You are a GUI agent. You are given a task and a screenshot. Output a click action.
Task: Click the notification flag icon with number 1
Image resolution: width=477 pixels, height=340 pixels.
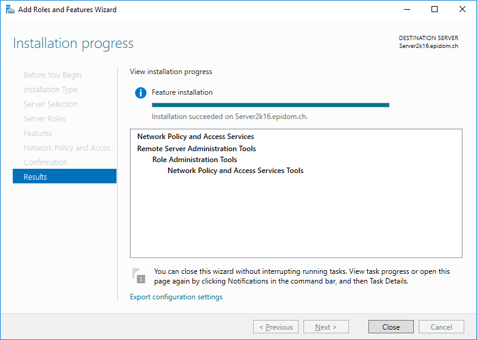click(x=139, y=276)
